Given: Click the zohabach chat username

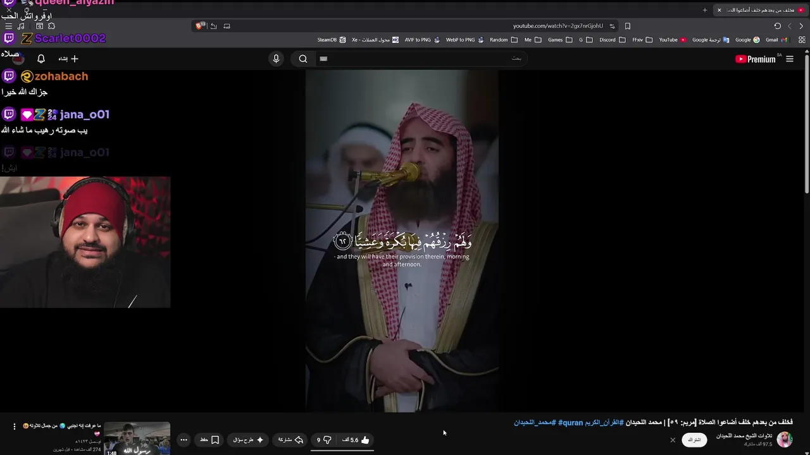Looking at the screenshot, I should [61, 76].
